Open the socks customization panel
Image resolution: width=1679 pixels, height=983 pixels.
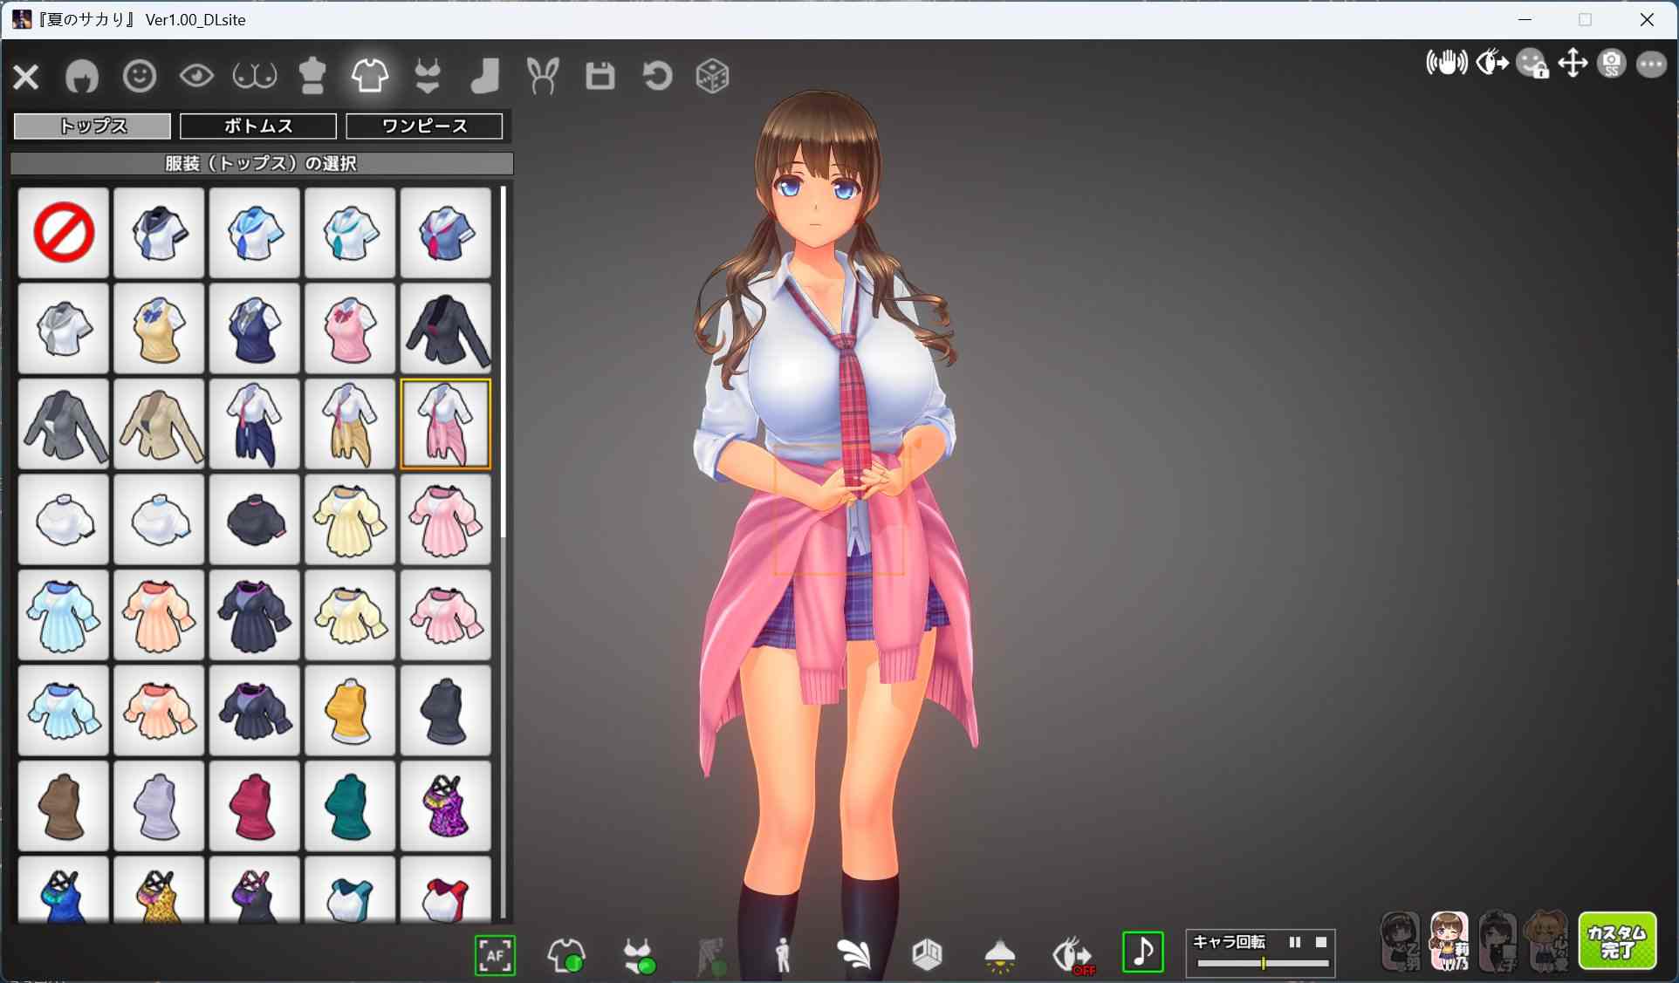click(x=485, y=76)
